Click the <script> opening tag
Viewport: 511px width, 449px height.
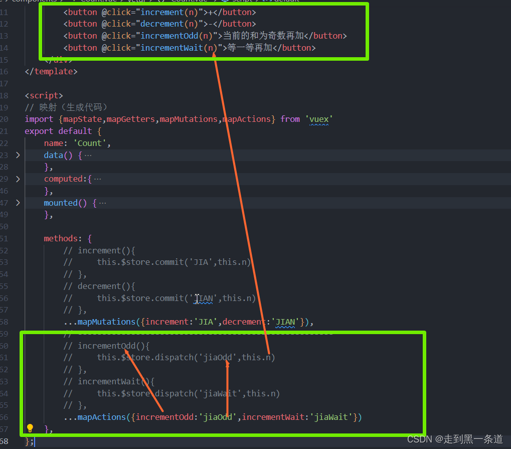44,95
